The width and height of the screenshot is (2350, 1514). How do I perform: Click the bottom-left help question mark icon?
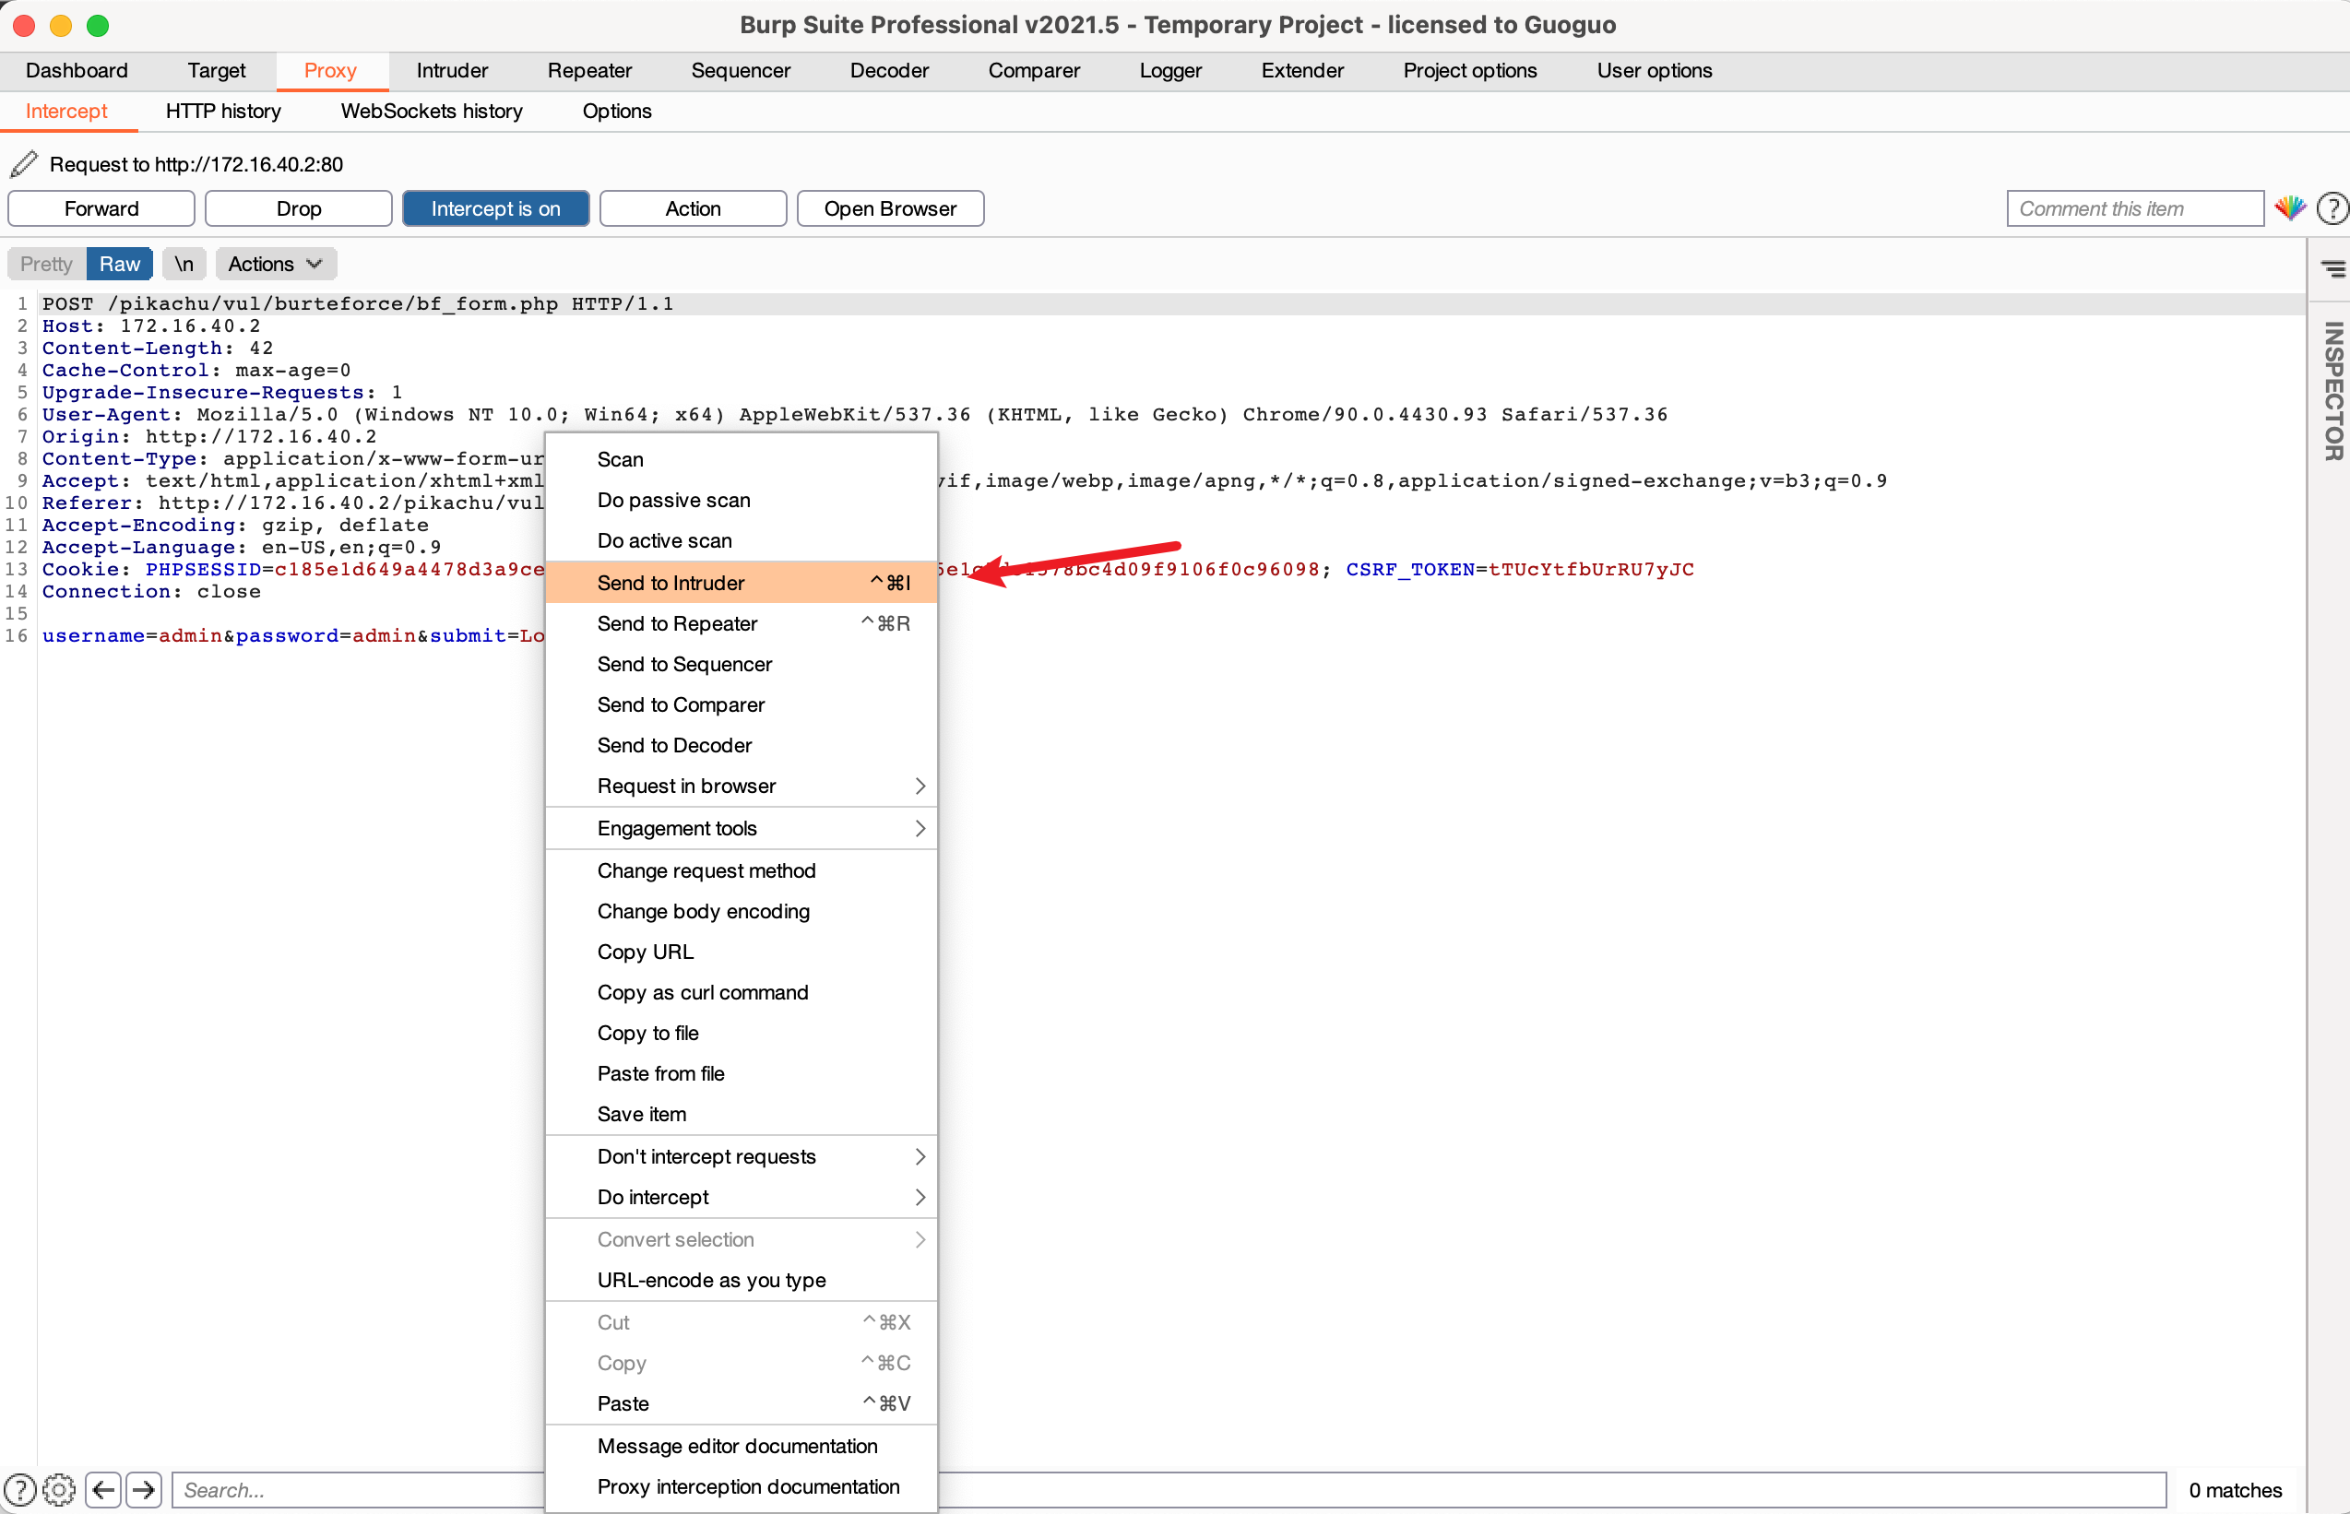point(19,1489)
